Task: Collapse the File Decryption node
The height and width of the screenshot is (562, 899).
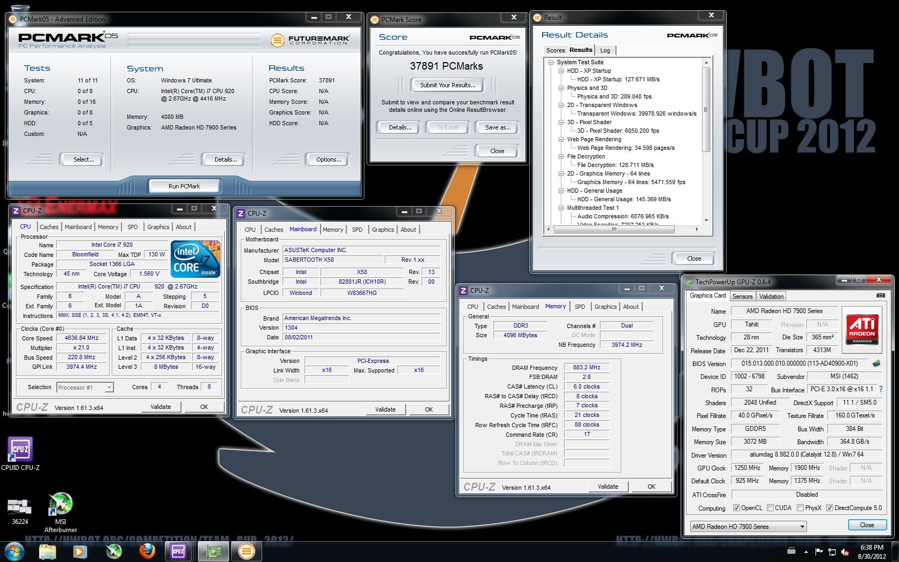Action: click(x=561, y=156)
